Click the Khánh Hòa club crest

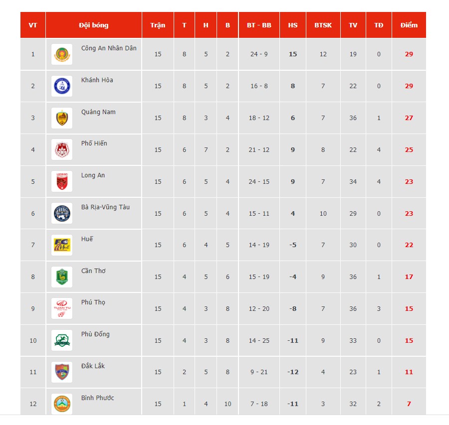click(x=62, y=86)
